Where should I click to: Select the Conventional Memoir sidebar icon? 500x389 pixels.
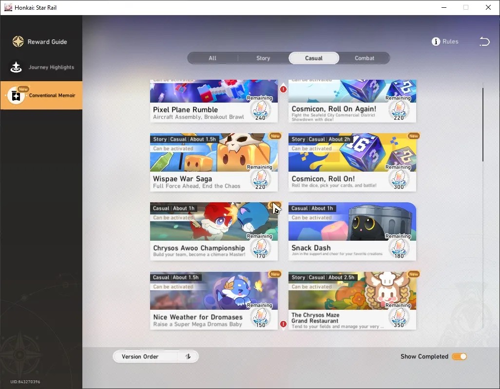click(x=16, y=95)
